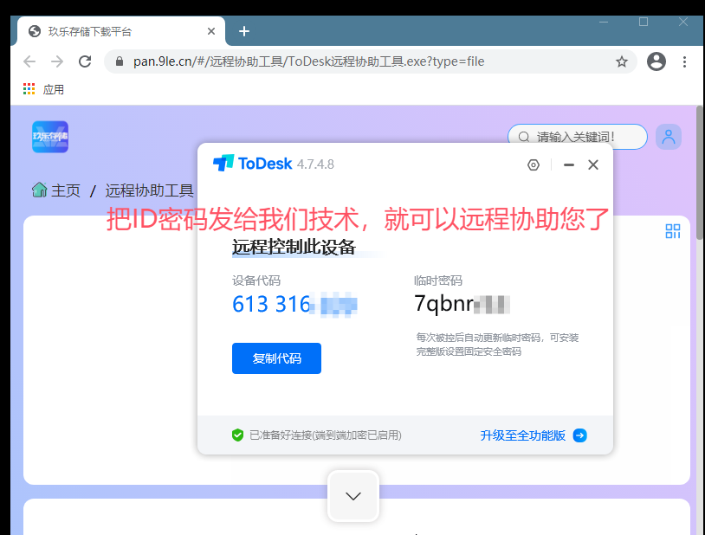705x535 pixels.
Task: Click the ToDesk version 4.7.4.8 text
Action: click(315, 164)
